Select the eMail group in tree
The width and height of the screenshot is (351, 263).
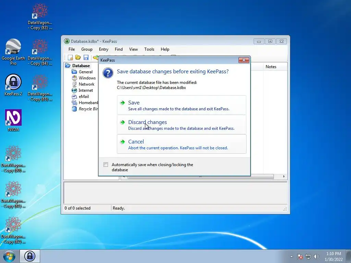click(80, 96)
